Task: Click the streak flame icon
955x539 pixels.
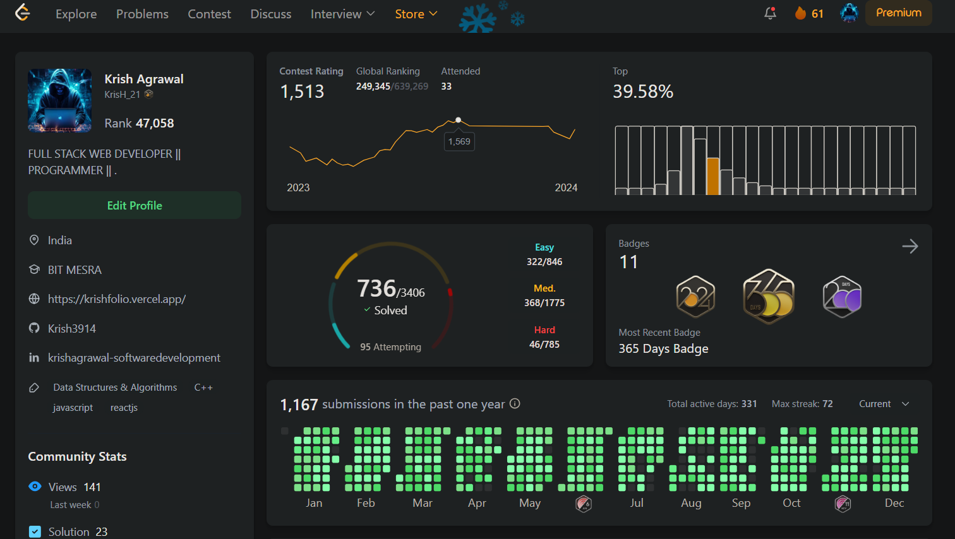Action: click(800, 13)
